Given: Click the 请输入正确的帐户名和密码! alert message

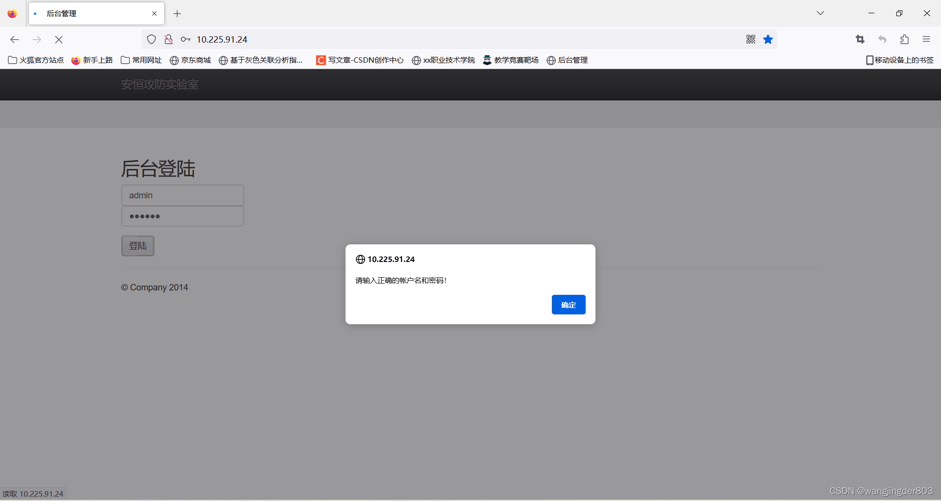Looking at the screenshot, I should [401, 281].
